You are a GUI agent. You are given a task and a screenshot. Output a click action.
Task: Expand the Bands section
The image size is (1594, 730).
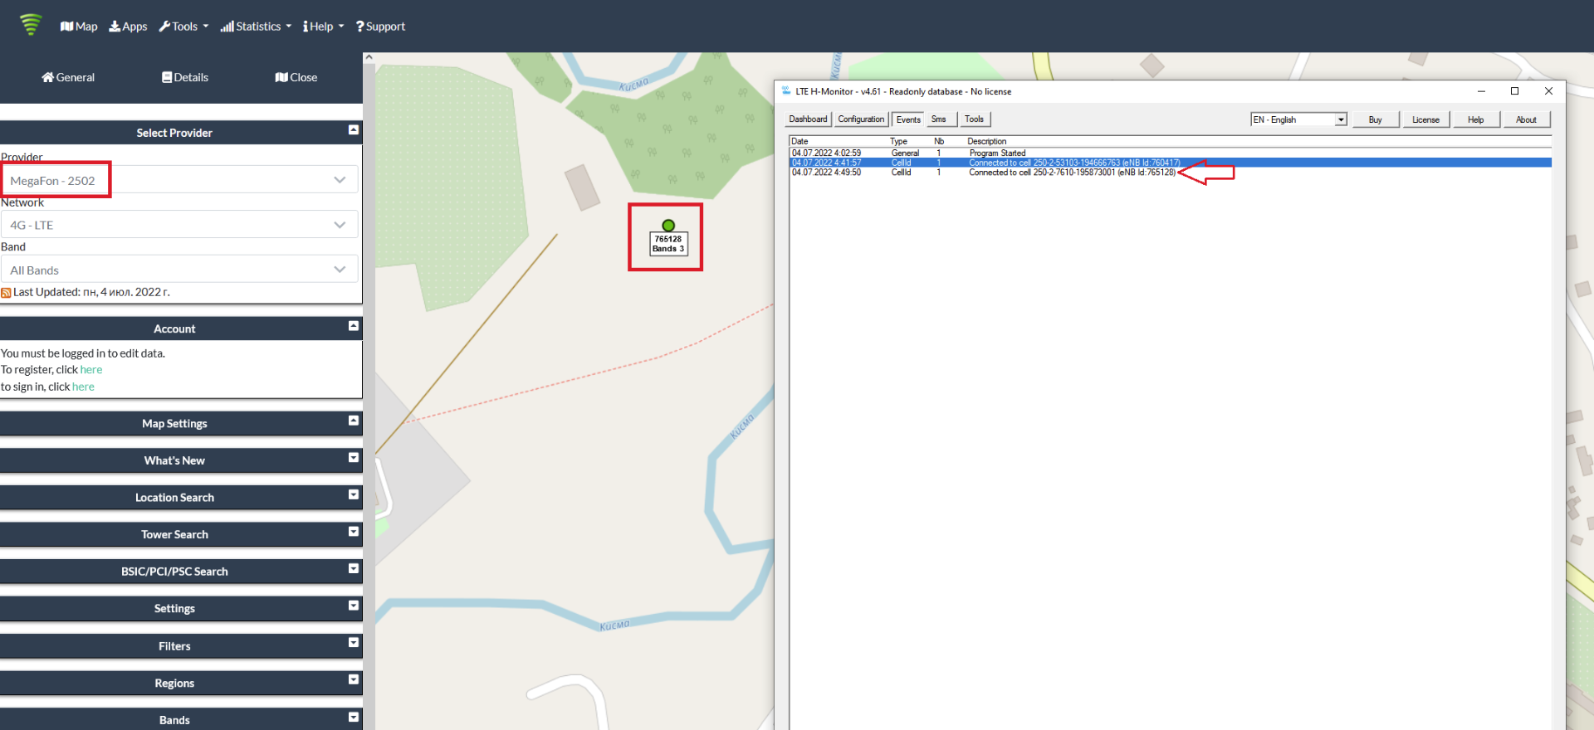tap(354, 717)
